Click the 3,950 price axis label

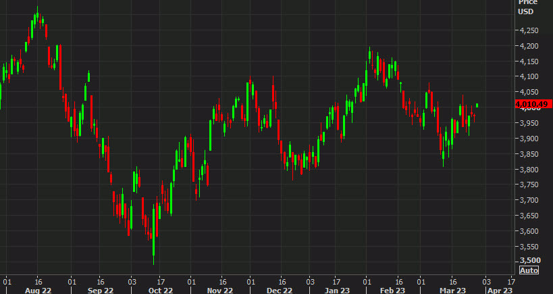[x=529, y=123]
